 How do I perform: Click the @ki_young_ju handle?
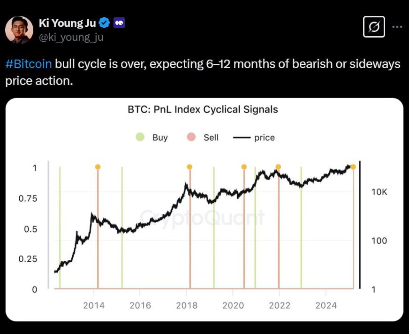(71, 37)
